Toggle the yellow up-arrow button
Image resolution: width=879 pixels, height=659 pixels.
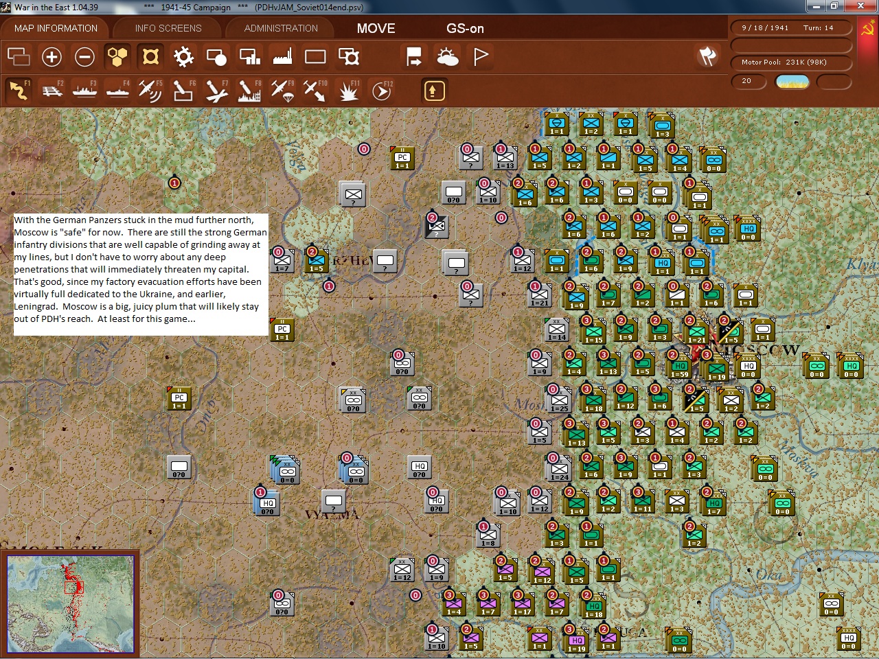coord(434,91)
